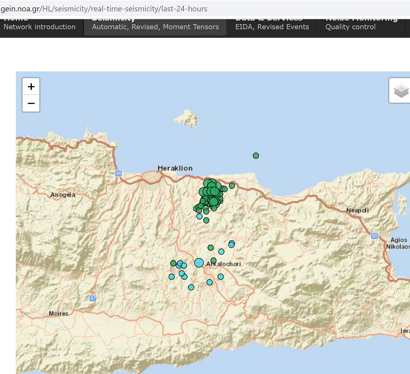
Task: Select the large cyan marker beside Arkalochori
Action: [x=199, y=263]
